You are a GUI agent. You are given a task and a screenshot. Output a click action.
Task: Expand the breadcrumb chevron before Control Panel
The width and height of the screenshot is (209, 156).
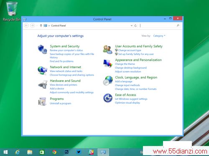click(x=49, y=26)
